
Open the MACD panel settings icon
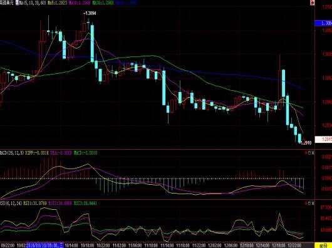click(x=306, y=153)
